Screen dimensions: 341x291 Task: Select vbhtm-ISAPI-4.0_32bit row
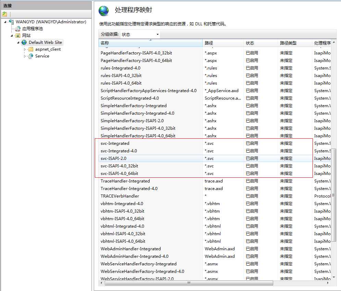pos(215,211)
